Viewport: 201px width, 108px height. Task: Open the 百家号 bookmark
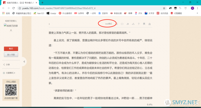(103, 13)
